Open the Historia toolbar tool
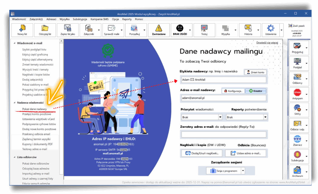The image size is (318, 194). (248, 30)
